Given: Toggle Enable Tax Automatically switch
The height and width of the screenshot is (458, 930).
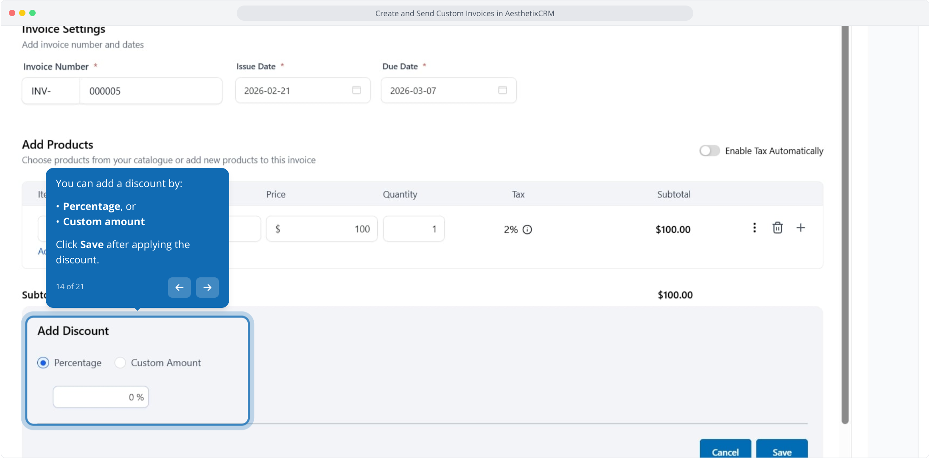Looking at the screenshot, I should pos(709,151).
